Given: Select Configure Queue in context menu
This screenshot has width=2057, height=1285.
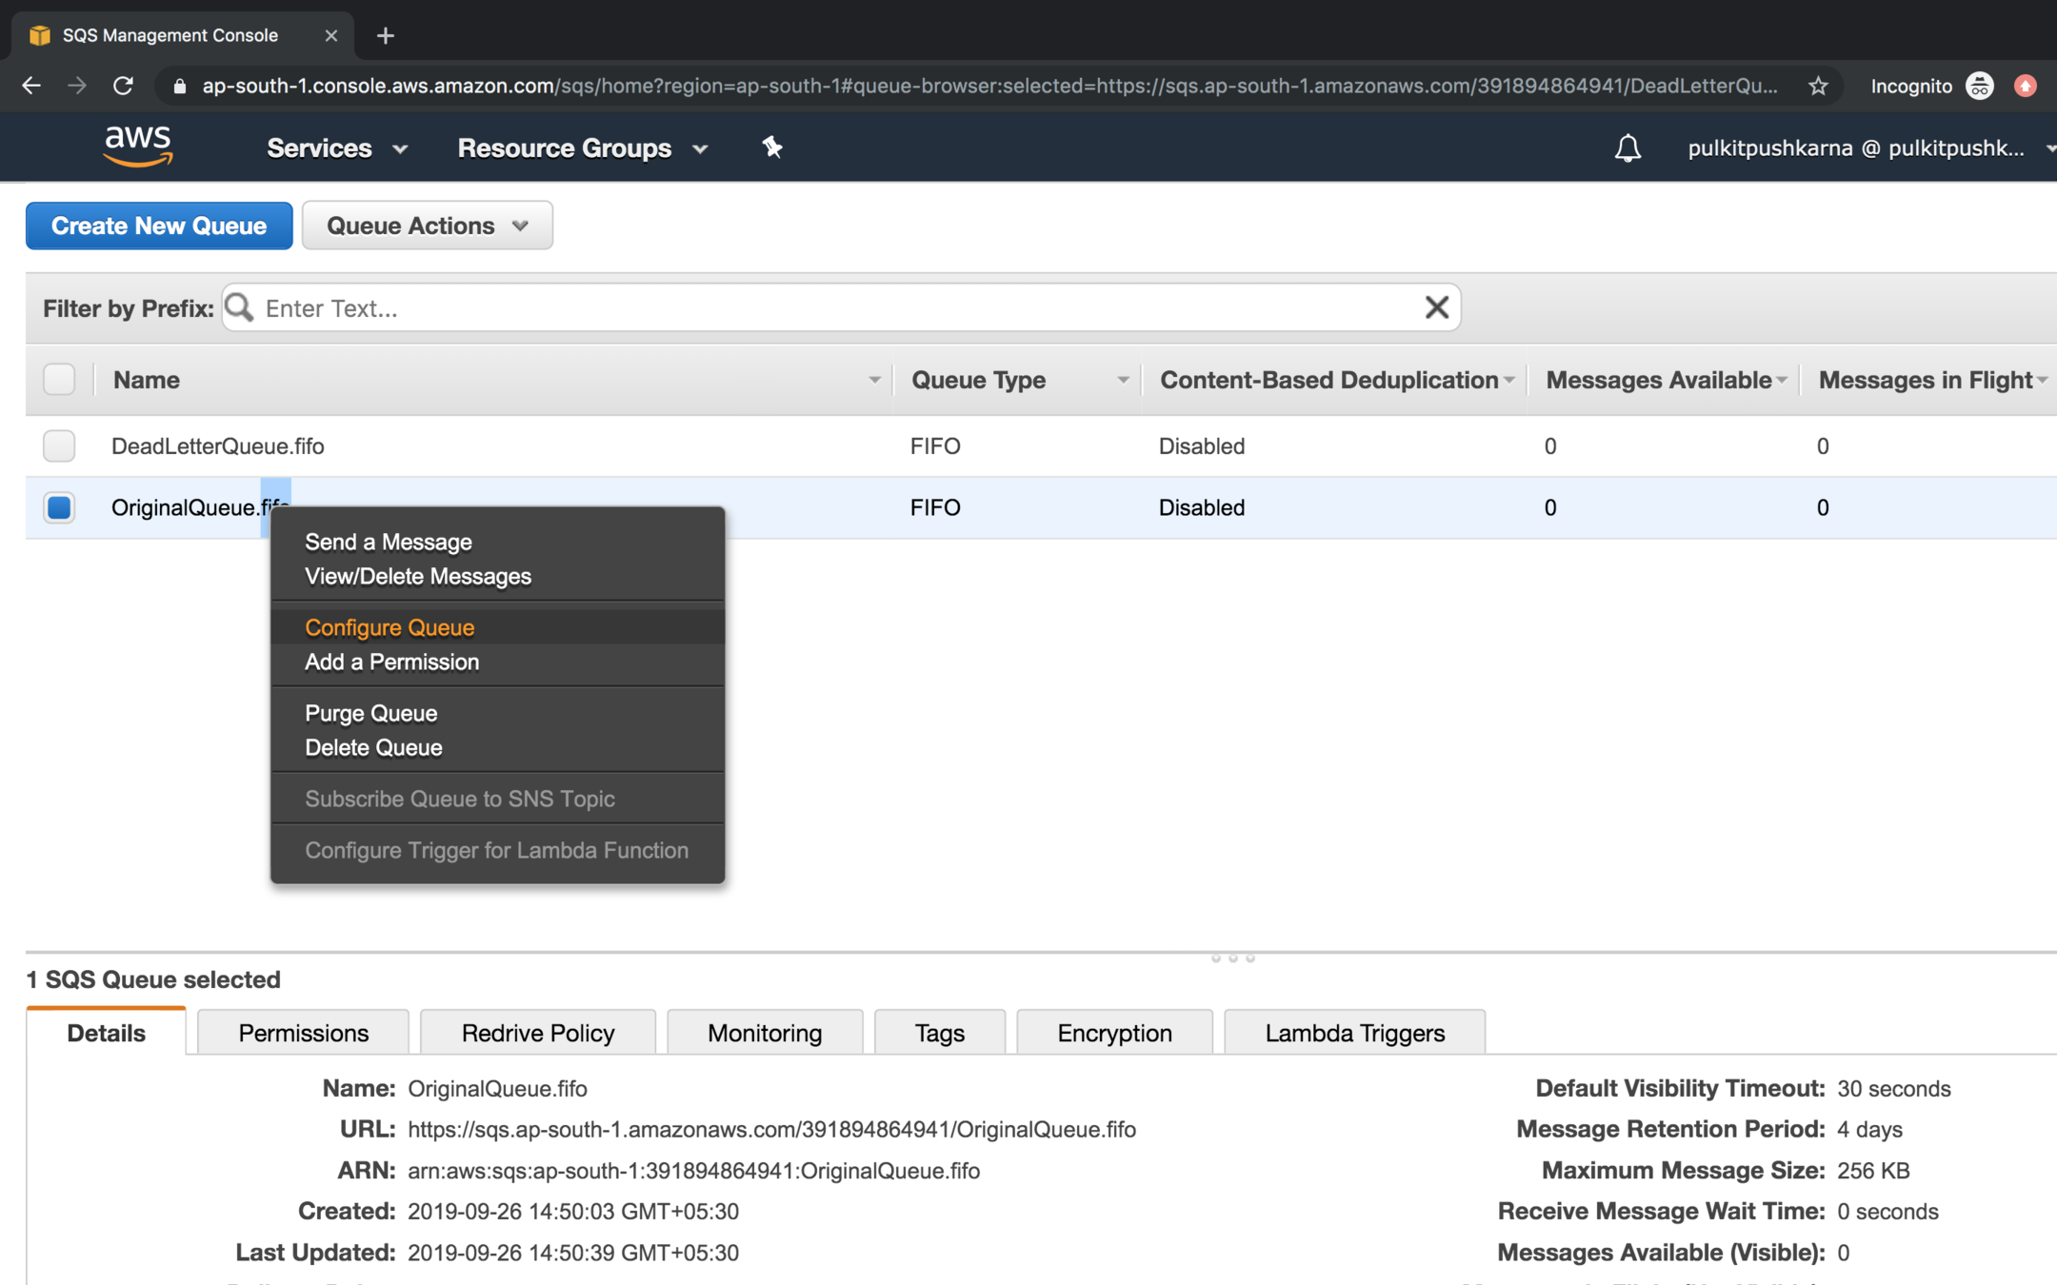Looking at the screenshot, I should (389, 627).
